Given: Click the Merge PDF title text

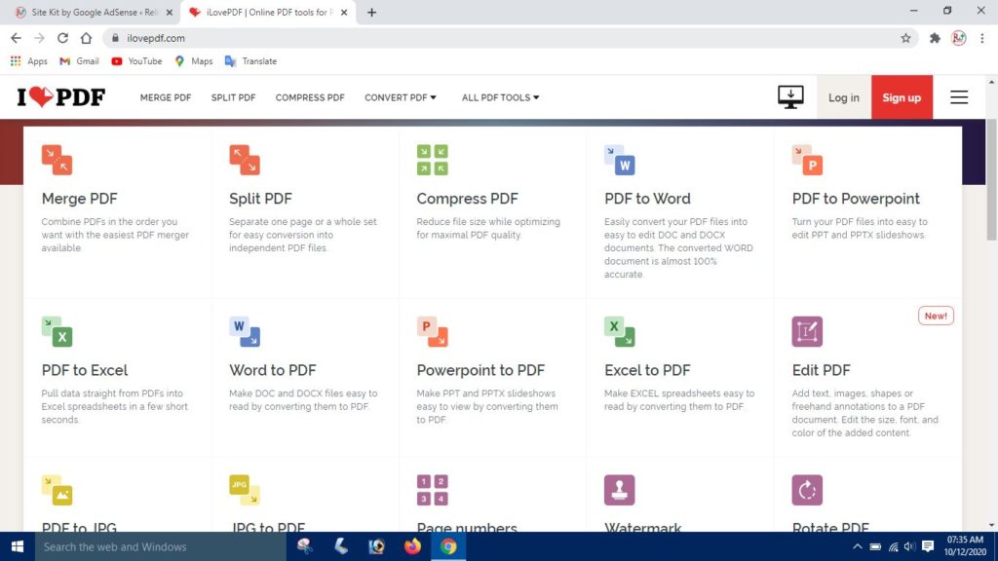Looking at the screenshot, I should pos(80,199).
